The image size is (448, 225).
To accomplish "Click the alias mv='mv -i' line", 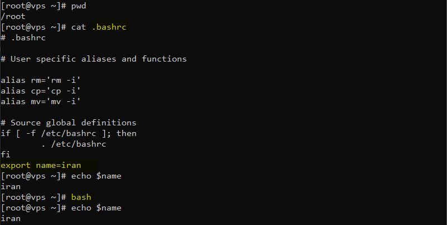I will click(x=40, y=102).
